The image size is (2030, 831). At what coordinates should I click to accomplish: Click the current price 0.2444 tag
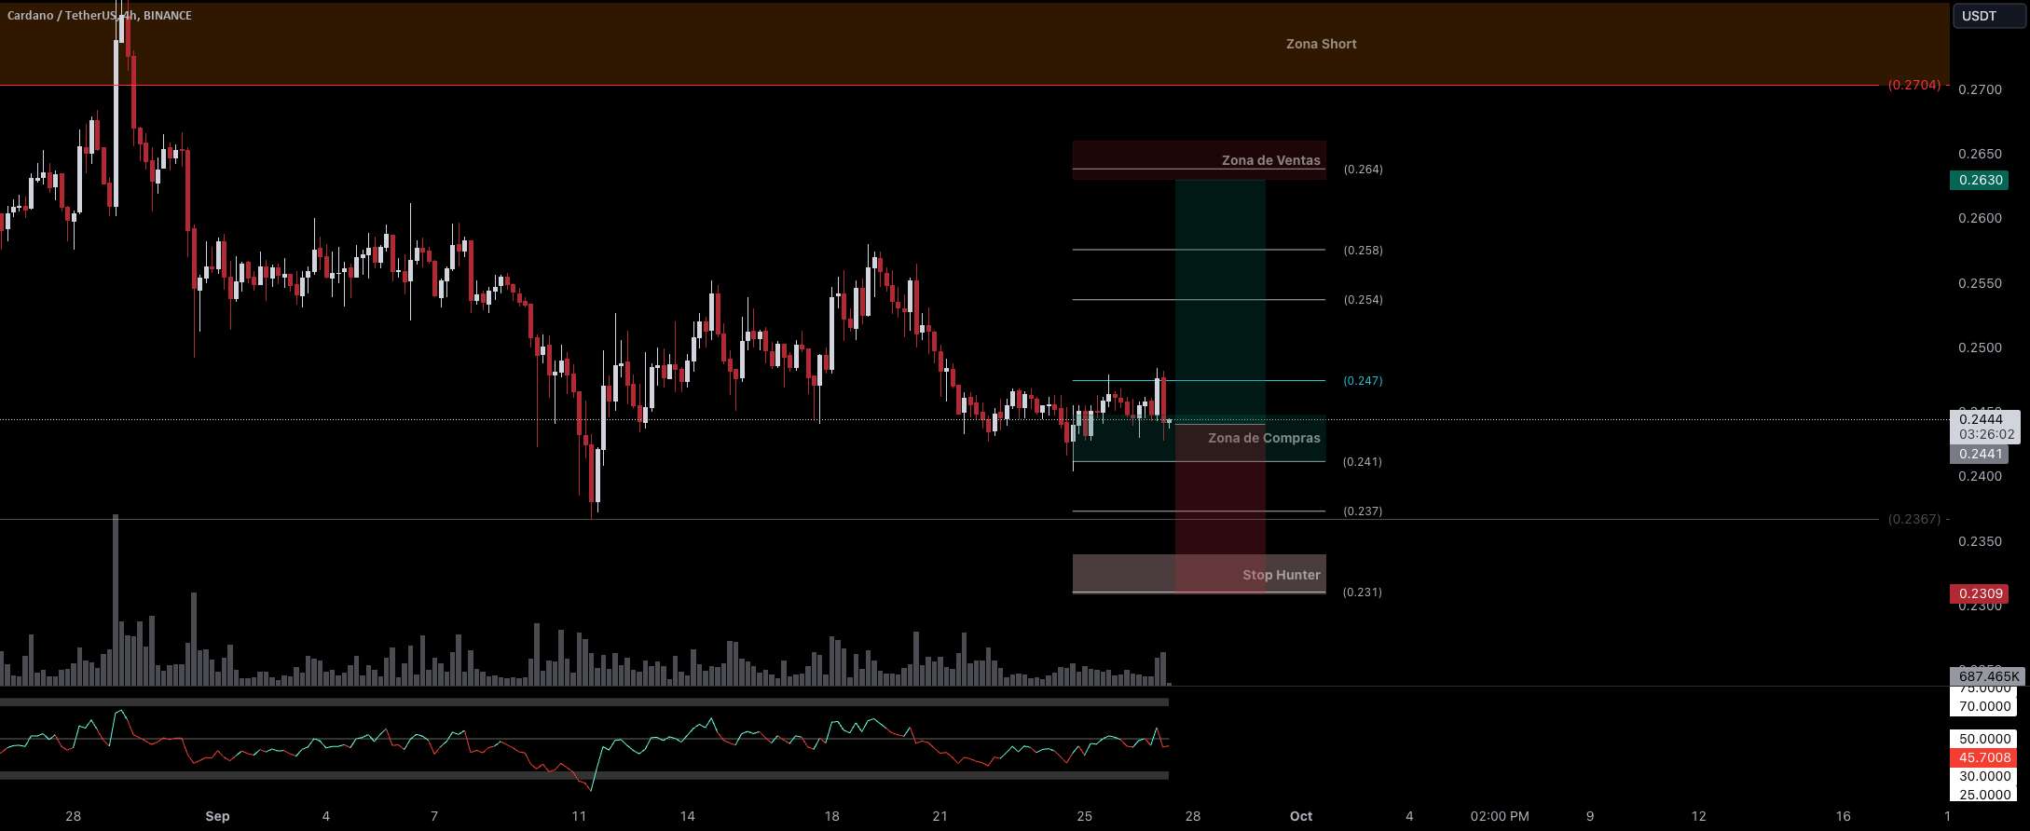pyautogui.click(x=1984, y=427)
